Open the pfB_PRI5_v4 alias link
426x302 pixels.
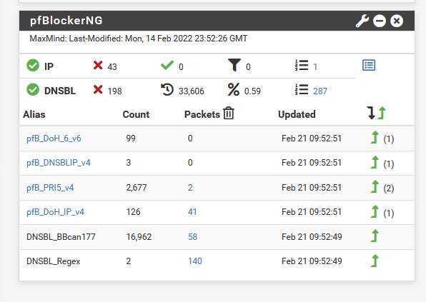click(x=50, y=188)
